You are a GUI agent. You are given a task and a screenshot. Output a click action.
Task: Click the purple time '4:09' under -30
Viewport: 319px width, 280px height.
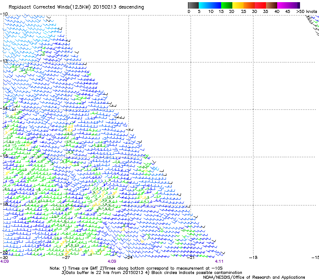4,261
